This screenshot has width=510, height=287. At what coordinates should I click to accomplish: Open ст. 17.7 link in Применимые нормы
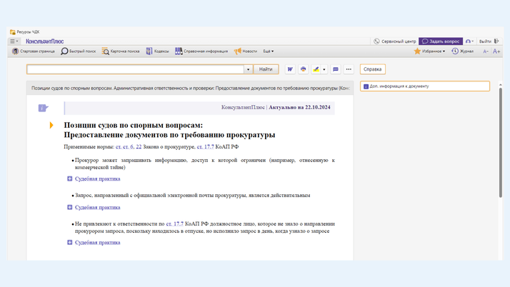click(x=205, y=147)
